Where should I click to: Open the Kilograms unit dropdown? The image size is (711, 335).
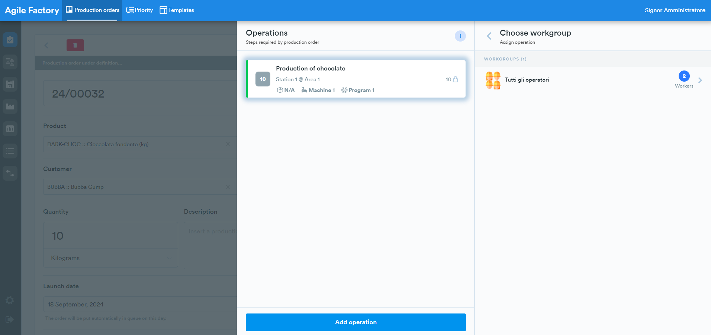110,258
